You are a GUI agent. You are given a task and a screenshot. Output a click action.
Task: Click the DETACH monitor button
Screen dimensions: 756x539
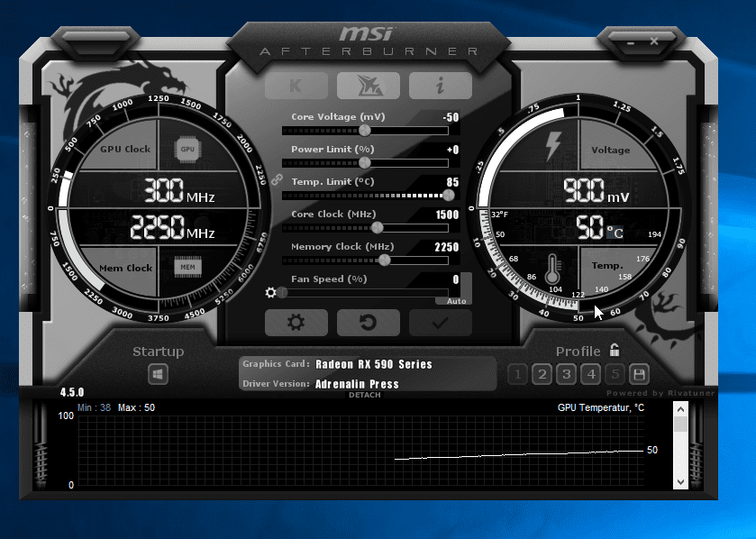point(365,395)
